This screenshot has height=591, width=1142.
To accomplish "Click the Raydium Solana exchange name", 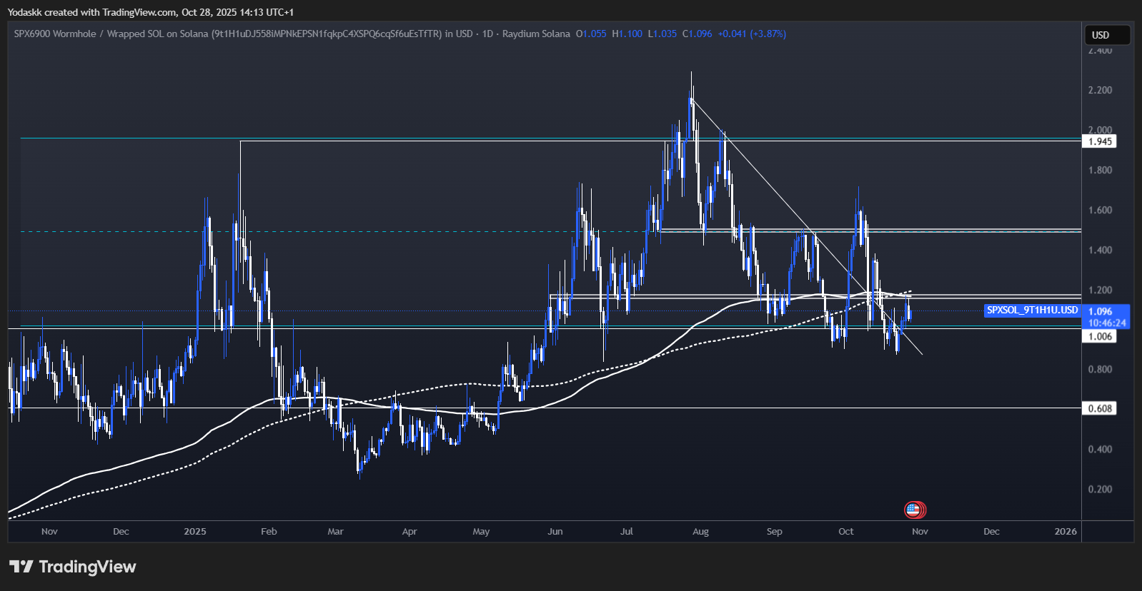I will point(536,34).
